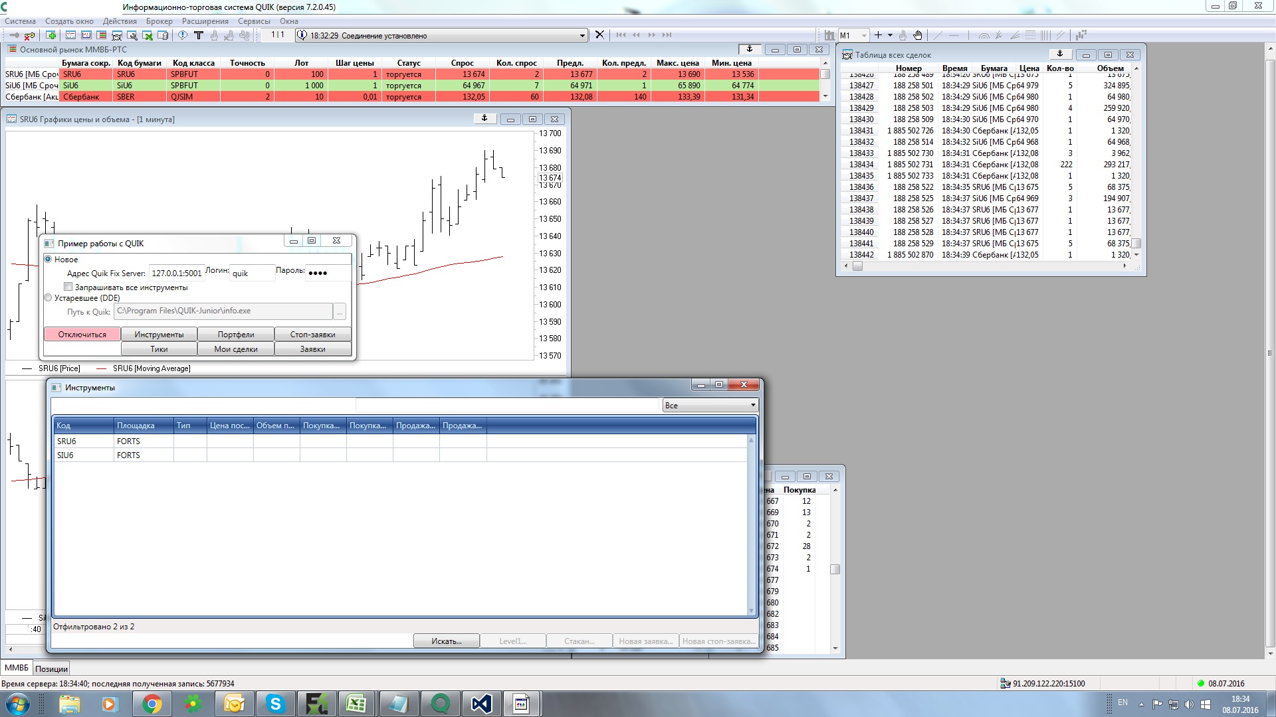1276x717 pixels.
Task: Open the file explorer folder in taskbar
Action: 69,704
